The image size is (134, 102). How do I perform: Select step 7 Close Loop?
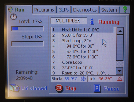[x=83, y=62]
